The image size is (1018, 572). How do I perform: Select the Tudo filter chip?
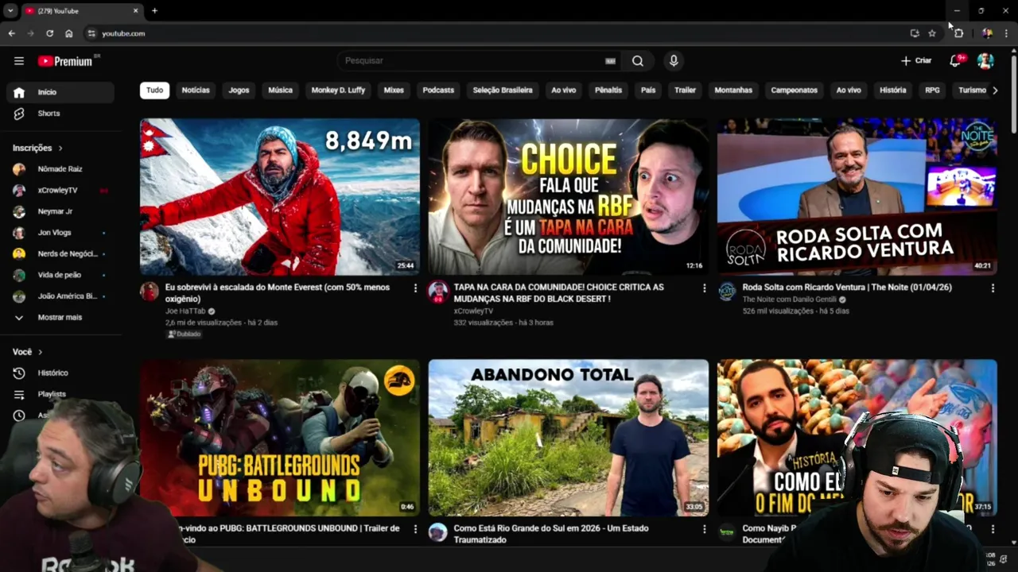(154, 91)
